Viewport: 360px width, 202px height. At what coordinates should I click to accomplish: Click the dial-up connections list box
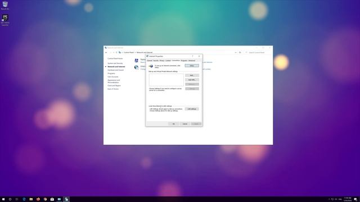pos(166,80)
